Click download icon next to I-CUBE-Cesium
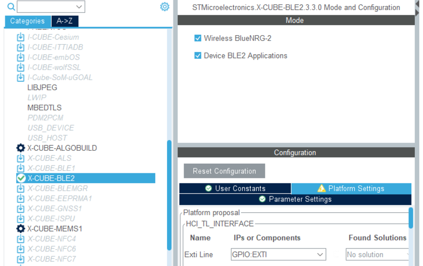 pyautogui.click(x=20, y=37)
